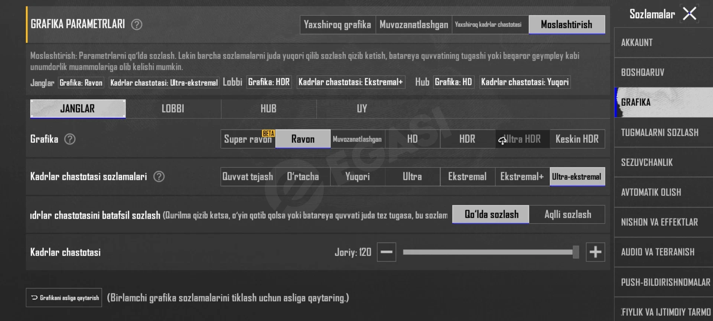Open help for Kadrlar chastotasi sozlamalari
713x321 pixels.
click(x=159, y=176)
